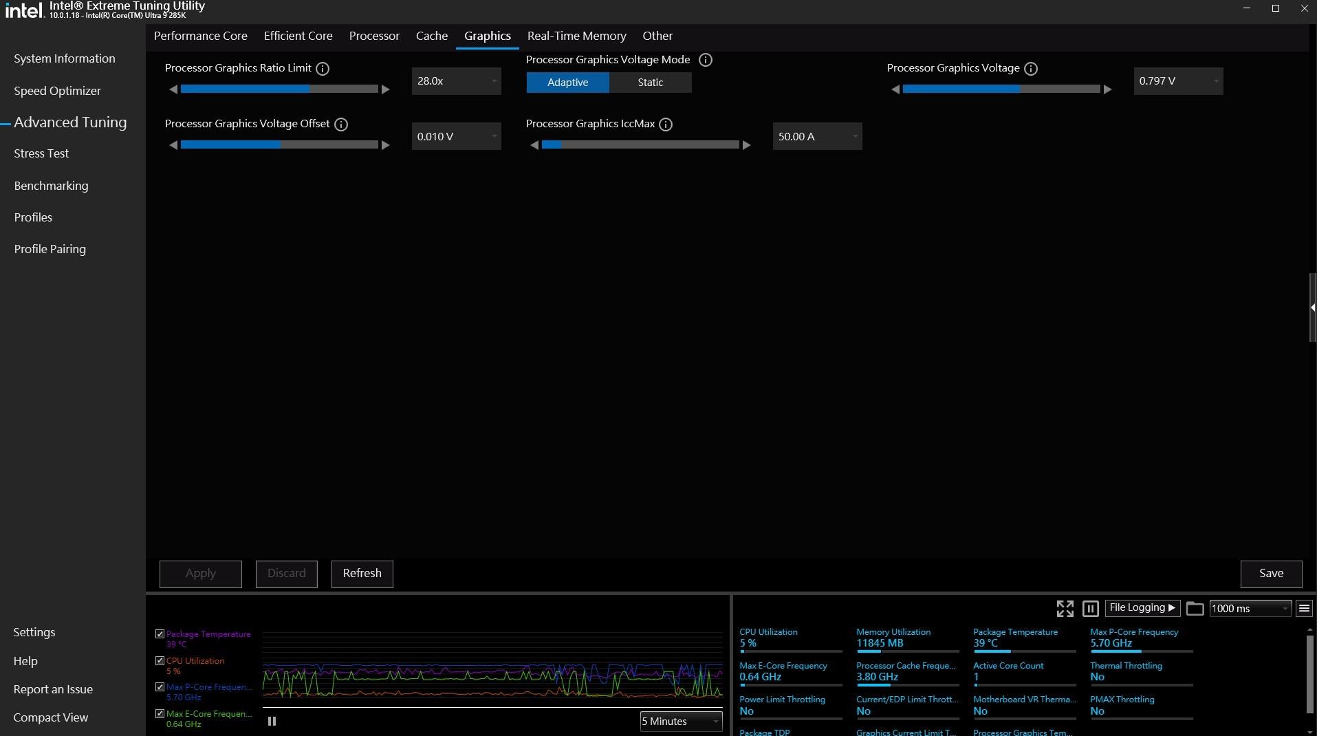1317x736 pixels.
Task: Start File Logging
Action: click(x=1142, y=608)
